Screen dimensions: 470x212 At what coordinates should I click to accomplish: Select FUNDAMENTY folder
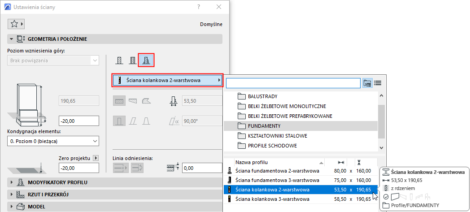click(300, 126)
